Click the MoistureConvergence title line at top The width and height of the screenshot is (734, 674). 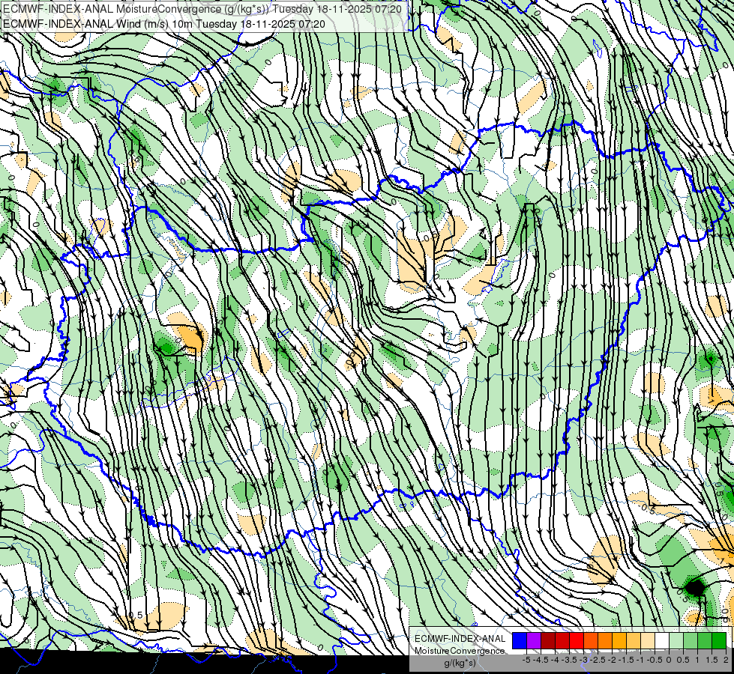(202, 9)
